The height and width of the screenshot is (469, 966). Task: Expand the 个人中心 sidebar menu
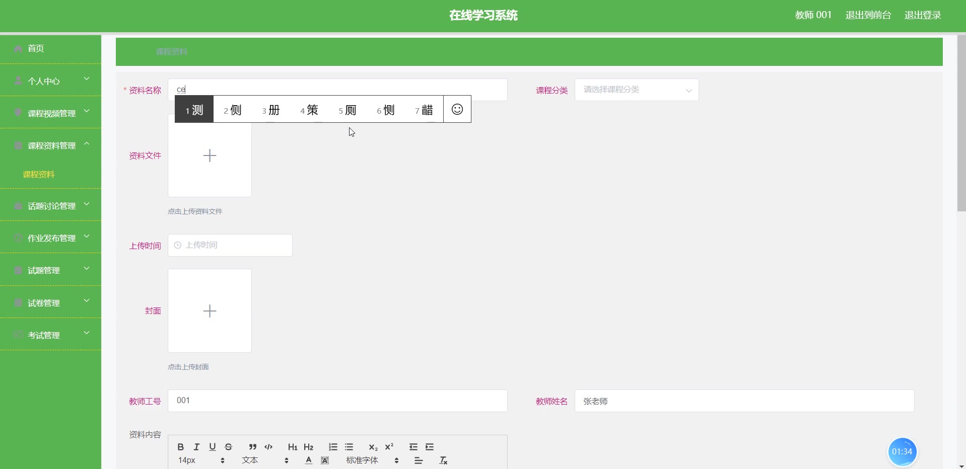50,81
